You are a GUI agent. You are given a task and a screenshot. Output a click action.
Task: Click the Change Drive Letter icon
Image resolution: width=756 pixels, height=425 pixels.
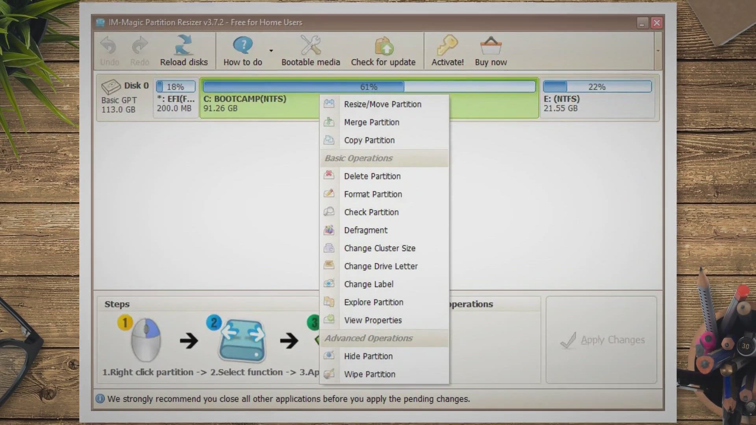[329, 265]
